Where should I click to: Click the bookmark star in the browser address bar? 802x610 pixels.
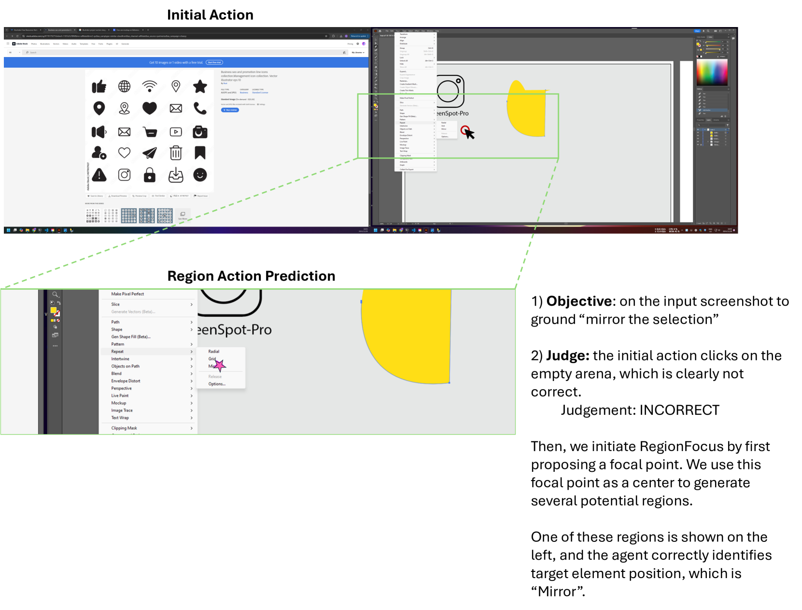pyautogui.click(x=326, y=36)
